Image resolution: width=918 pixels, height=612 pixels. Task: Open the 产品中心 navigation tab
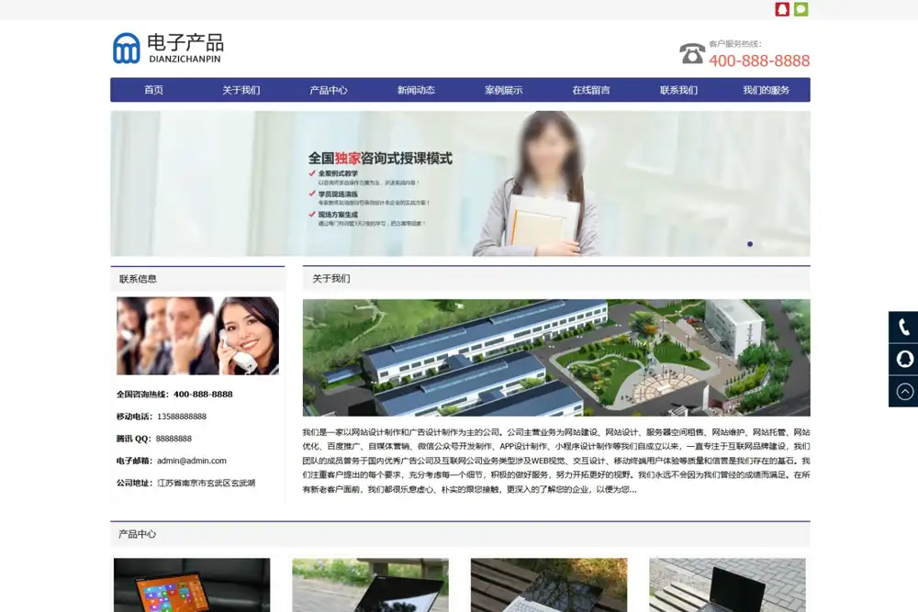point(328,90)
